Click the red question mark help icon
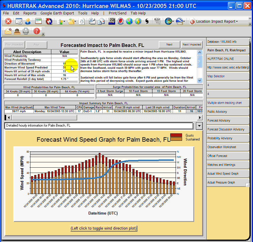Image resolution: width=253 pixels, height=242 pixels. (37, 31)
